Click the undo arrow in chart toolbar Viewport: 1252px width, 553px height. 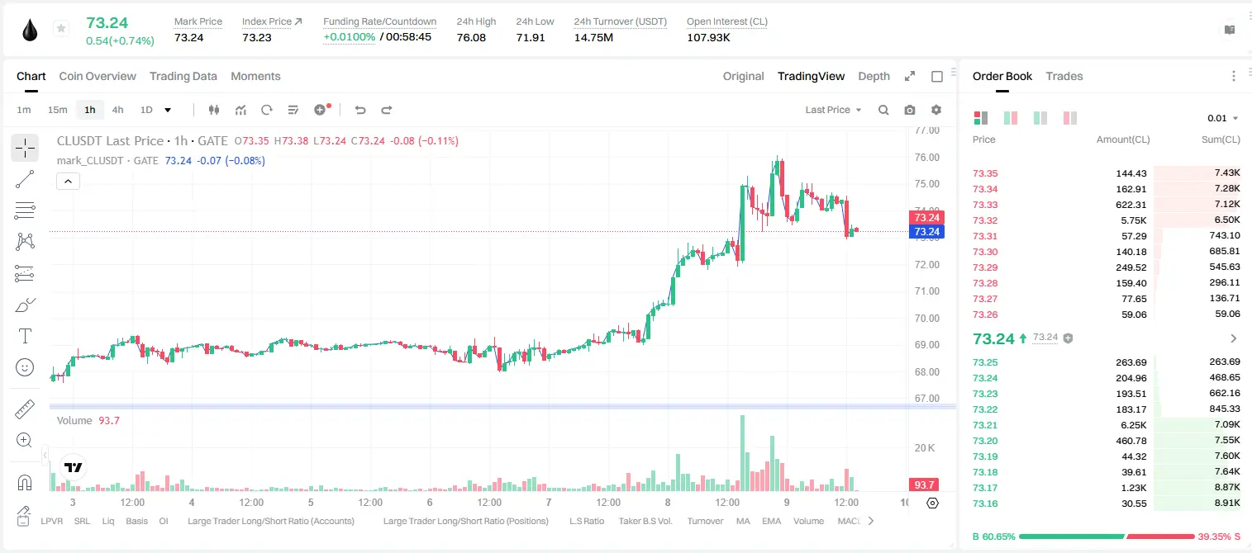[359, 110]
